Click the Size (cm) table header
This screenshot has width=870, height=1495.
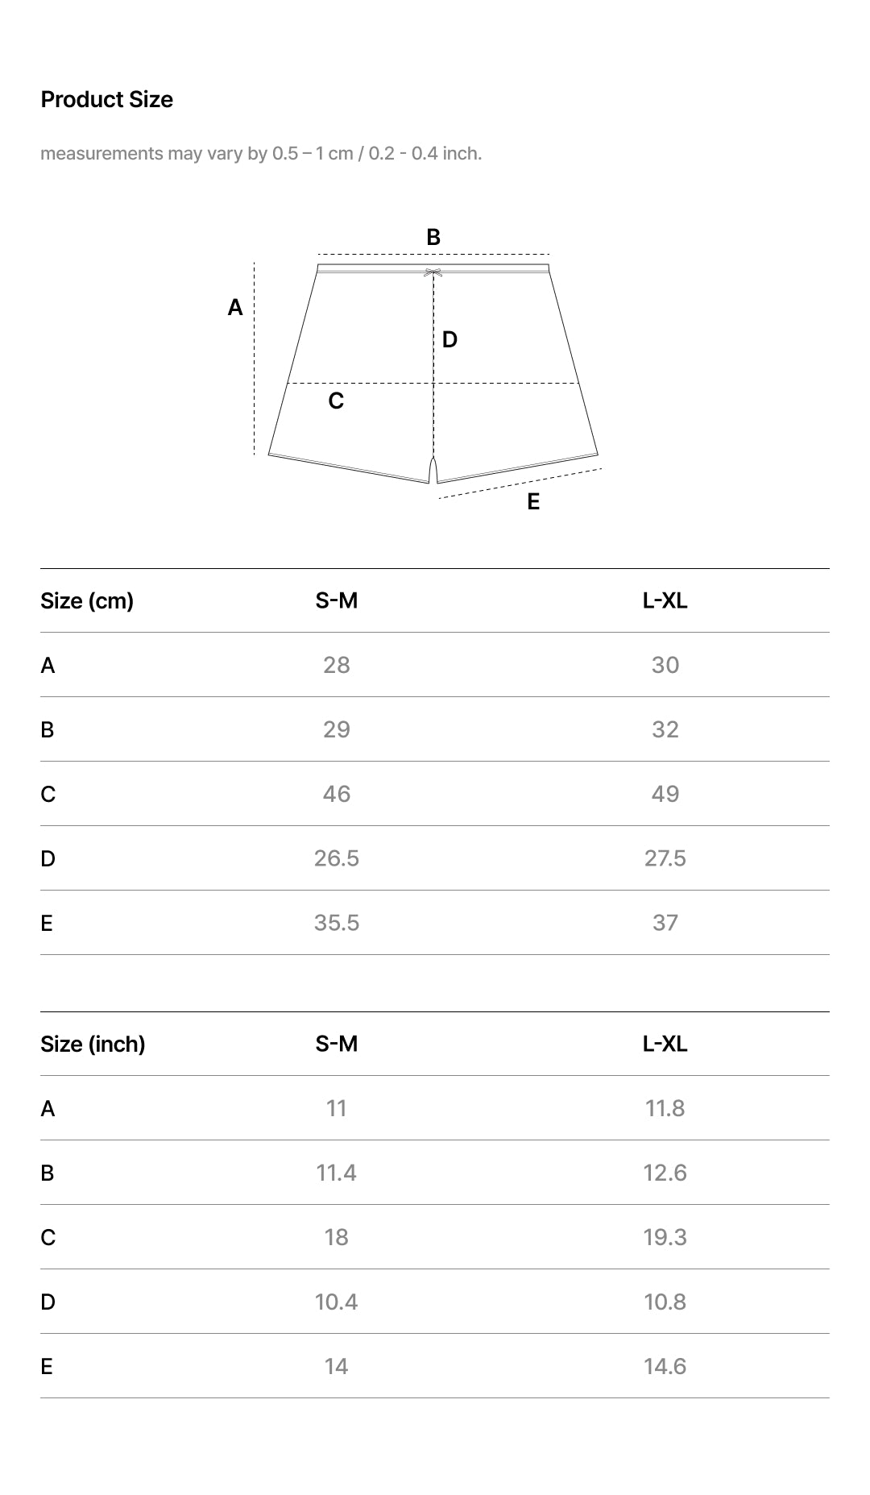click(x=87, y=600)
